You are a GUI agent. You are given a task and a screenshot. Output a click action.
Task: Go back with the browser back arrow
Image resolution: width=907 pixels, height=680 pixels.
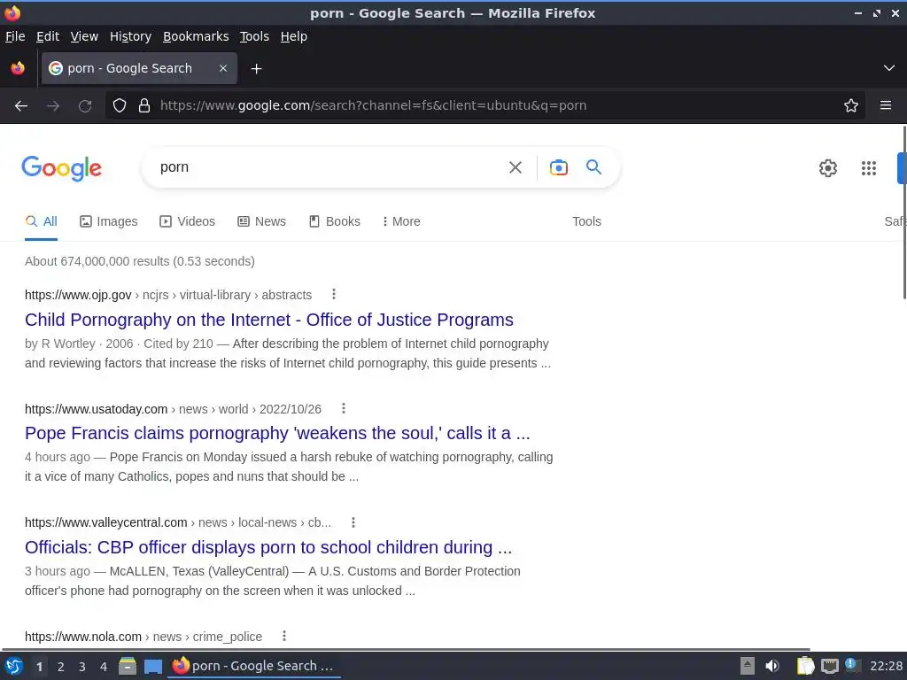tap(21, 106)
